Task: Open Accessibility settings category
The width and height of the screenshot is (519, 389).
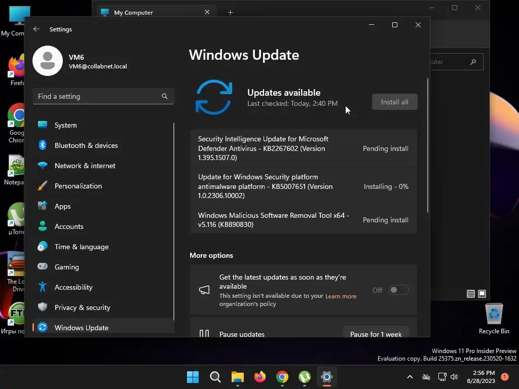Action: coord(103,287)
